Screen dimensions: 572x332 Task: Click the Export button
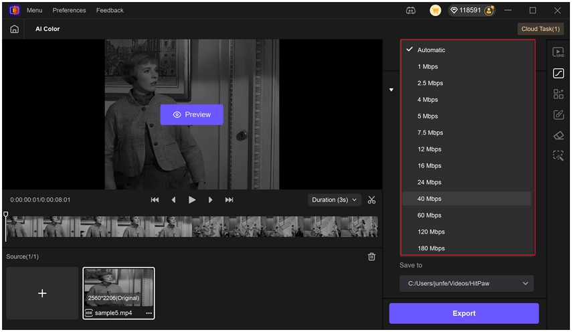point(464,313)
